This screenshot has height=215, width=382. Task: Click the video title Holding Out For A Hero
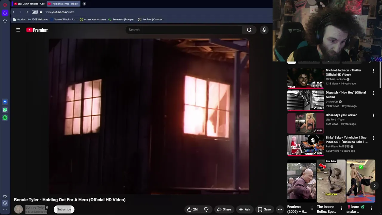(70, 200)
